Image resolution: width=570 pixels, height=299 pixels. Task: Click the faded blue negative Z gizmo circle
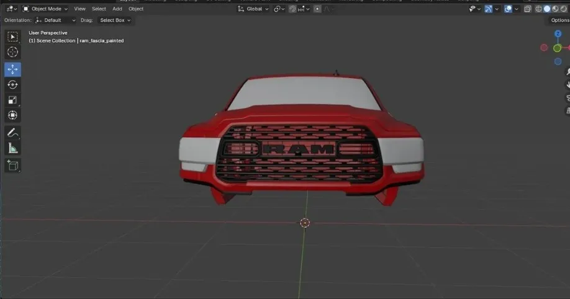(558, 62)
